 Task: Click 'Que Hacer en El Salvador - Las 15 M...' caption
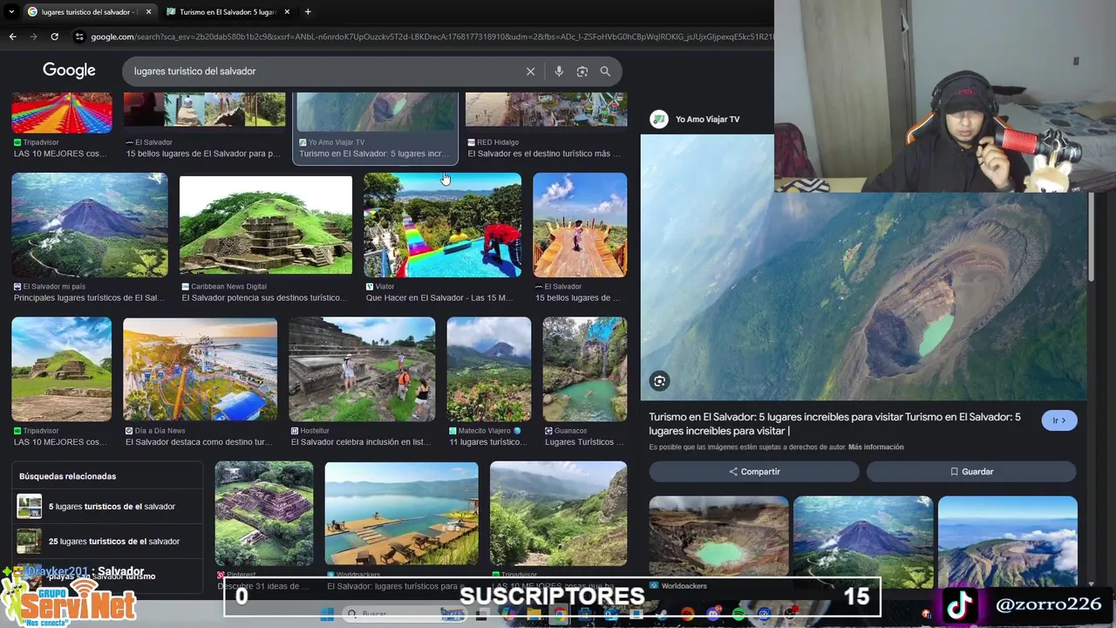(x=439, y=298)
